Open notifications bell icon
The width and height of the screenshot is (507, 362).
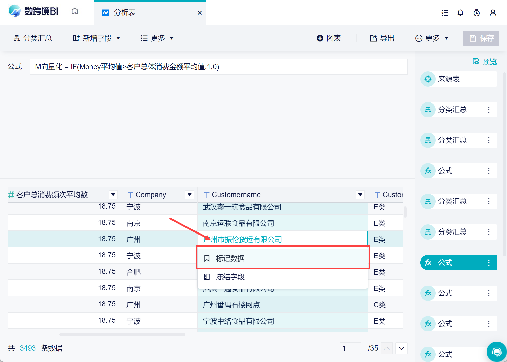tap(460, 13)
